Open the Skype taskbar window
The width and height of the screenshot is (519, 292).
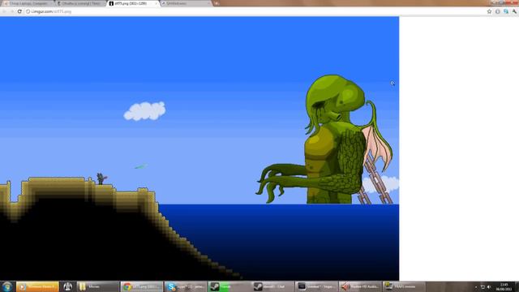(186, 286)
